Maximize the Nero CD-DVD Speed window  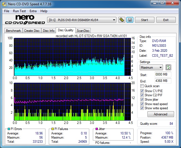162,3
